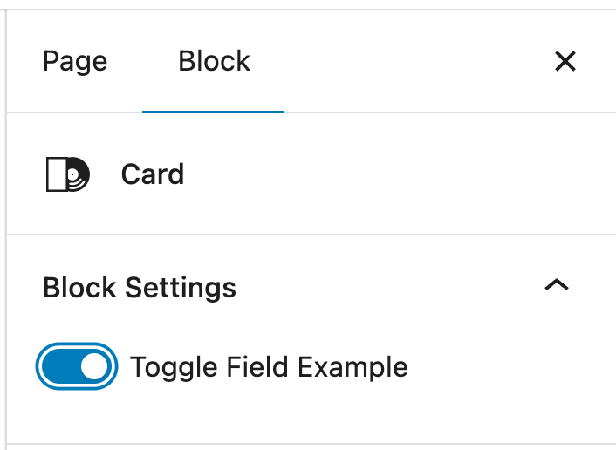This screenshot has width=616, height=450.
Task: Click the Card block icon
Action: pyautogui.click(x=67, y=174)
